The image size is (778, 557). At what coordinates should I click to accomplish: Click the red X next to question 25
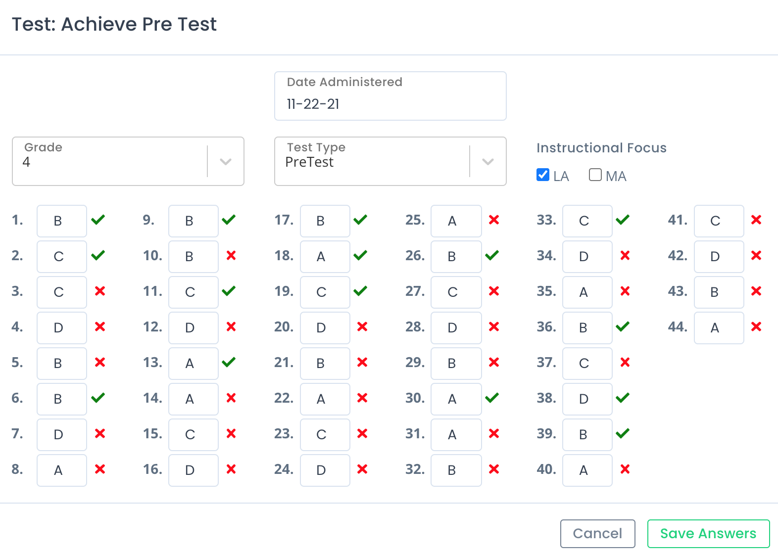pos(494,220)
